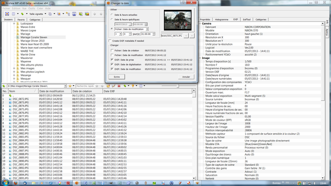Select 'Date & heure actuelles' radio button
Screen dimensions: 331x186
coord(112,15)
